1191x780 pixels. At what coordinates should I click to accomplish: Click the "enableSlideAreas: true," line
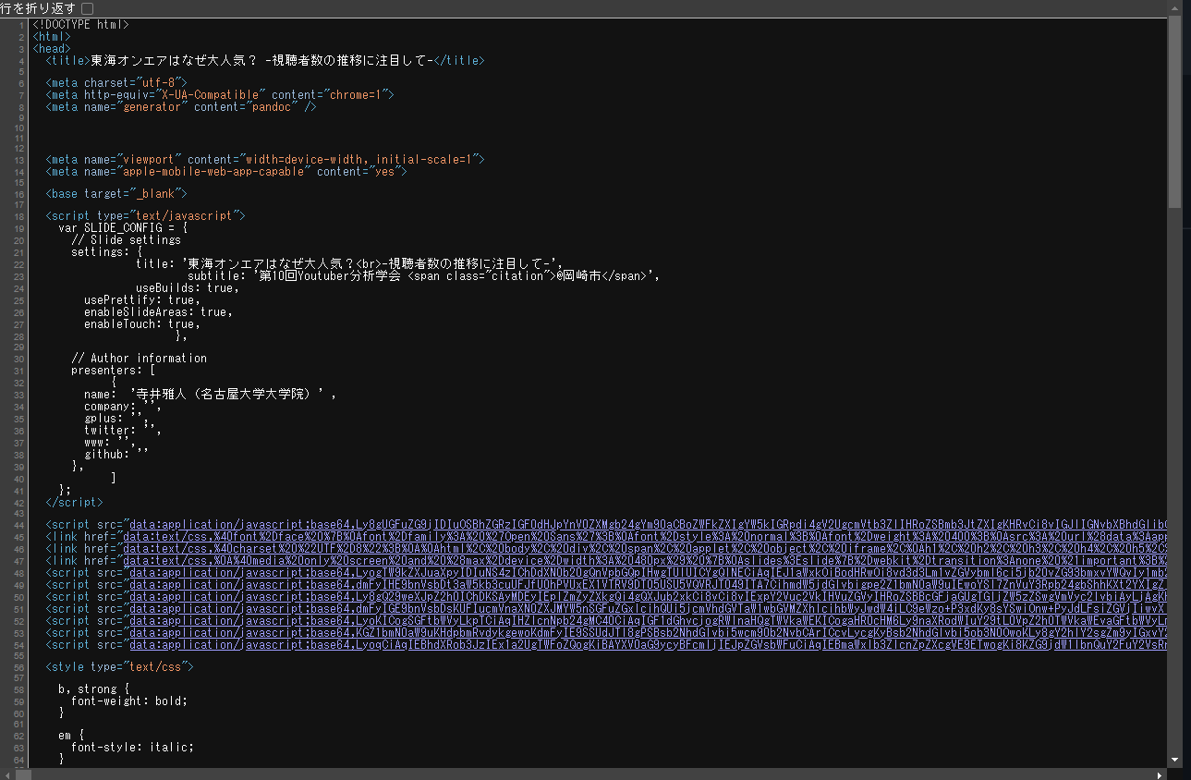pyautogui.click(x=158, y=312)
